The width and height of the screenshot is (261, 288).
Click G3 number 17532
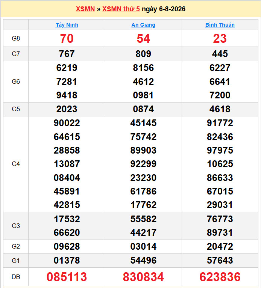(67, 219)
